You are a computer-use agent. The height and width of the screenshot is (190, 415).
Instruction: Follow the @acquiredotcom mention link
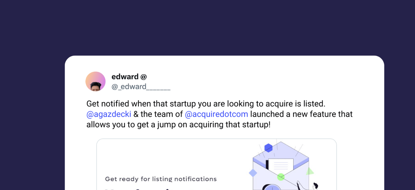coord(216,114)
